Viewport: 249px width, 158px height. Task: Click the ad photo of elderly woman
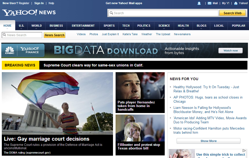tap(182, 154)
